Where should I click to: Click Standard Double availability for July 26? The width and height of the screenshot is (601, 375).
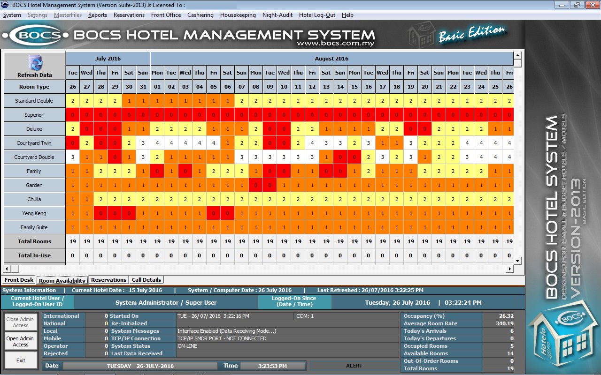click(x=73, y=101)
